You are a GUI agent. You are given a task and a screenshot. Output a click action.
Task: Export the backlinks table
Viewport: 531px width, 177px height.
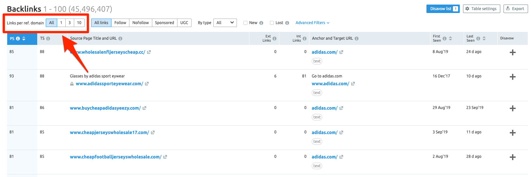516,9
